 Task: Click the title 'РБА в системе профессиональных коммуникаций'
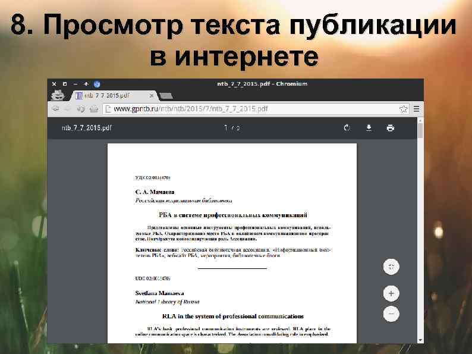233,215
